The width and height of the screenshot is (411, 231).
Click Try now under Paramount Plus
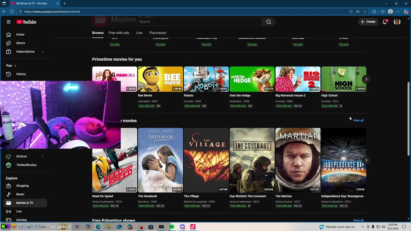click(206, 45)
